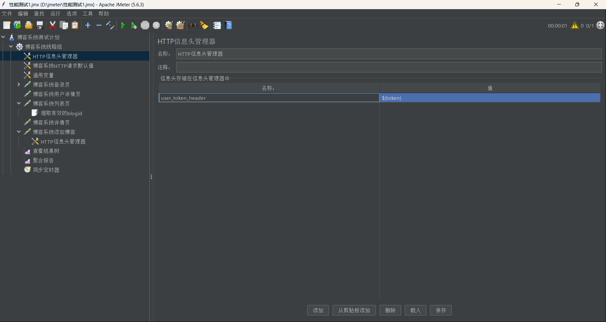The height and width of the screenshot is (322, 606).
Task: Select 博客系统详情页 sampler
Action: (x=51, y=122)
